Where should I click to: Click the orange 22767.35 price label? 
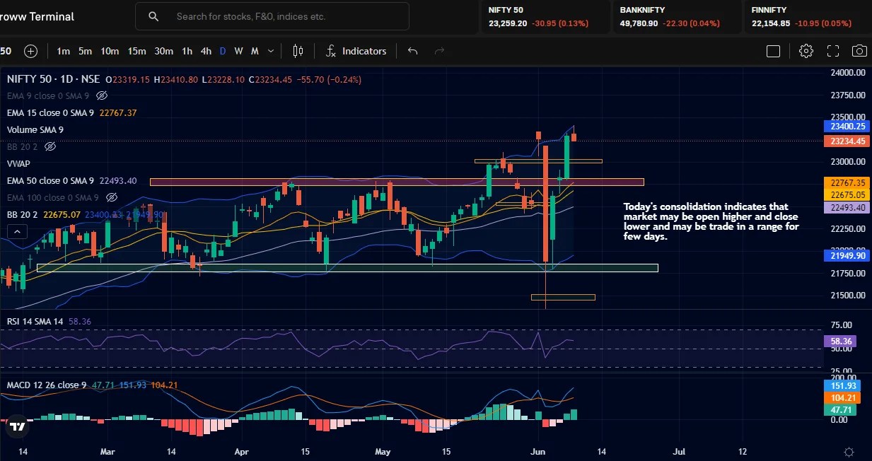[846, 182]
